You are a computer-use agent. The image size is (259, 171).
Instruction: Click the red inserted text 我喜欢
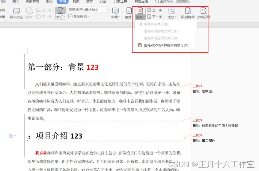41,153
